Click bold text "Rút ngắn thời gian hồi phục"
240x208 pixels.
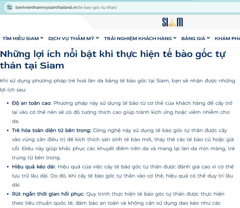tap(48, 194)
